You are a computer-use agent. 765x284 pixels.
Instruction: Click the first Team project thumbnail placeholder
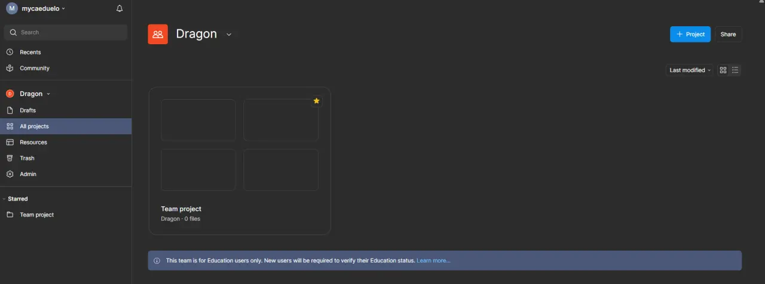198,120
